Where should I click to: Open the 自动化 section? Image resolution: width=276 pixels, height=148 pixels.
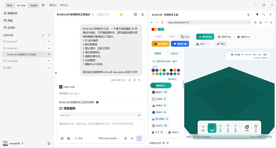click(x=10, y=28)
